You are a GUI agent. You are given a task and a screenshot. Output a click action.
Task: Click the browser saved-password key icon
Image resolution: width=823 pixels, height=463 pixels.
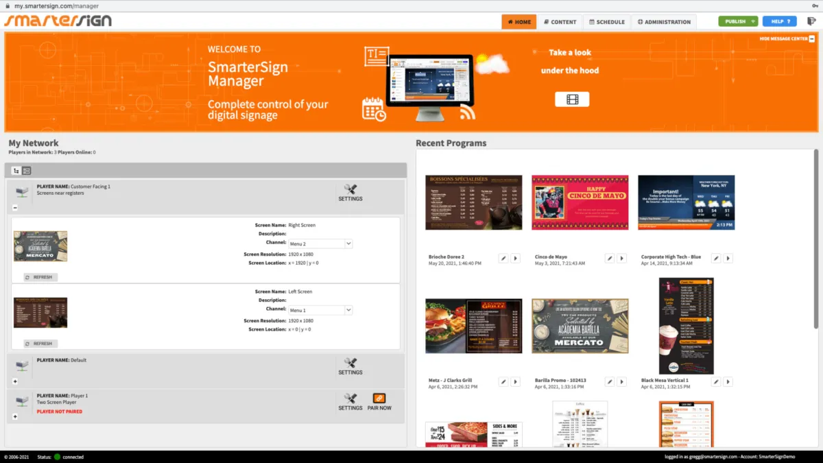pyautogui.click(x=815, y=5)
